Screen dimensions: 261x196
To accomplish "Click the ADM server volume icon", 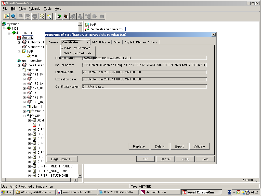I will pos(34,120).
